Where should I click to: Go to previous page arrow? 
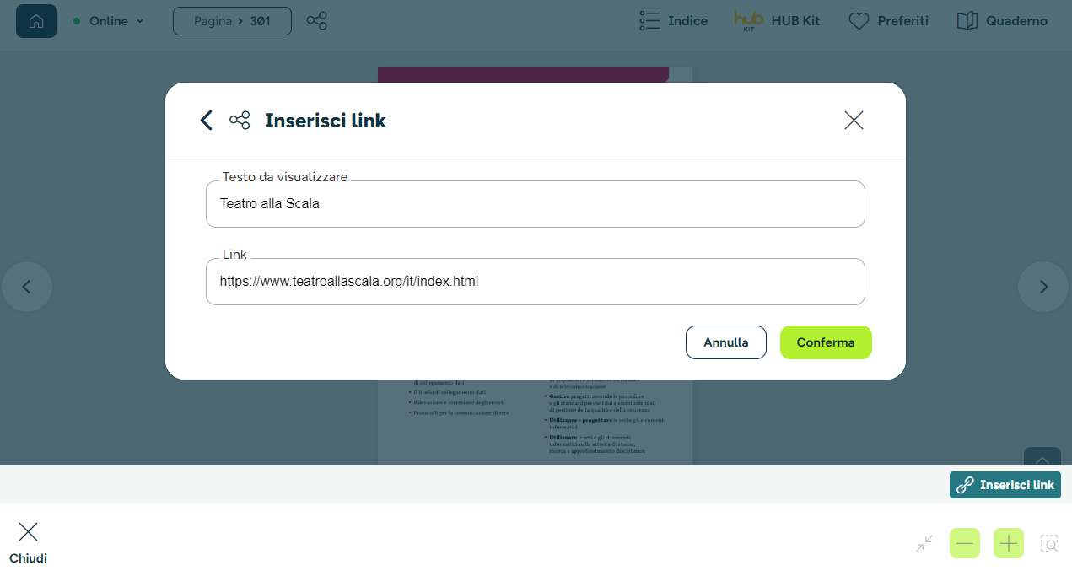(x=27, y=287)
